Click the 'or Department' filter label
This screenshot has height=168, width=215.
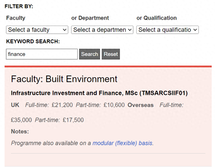pyautogui.click(x=90, y=18)
